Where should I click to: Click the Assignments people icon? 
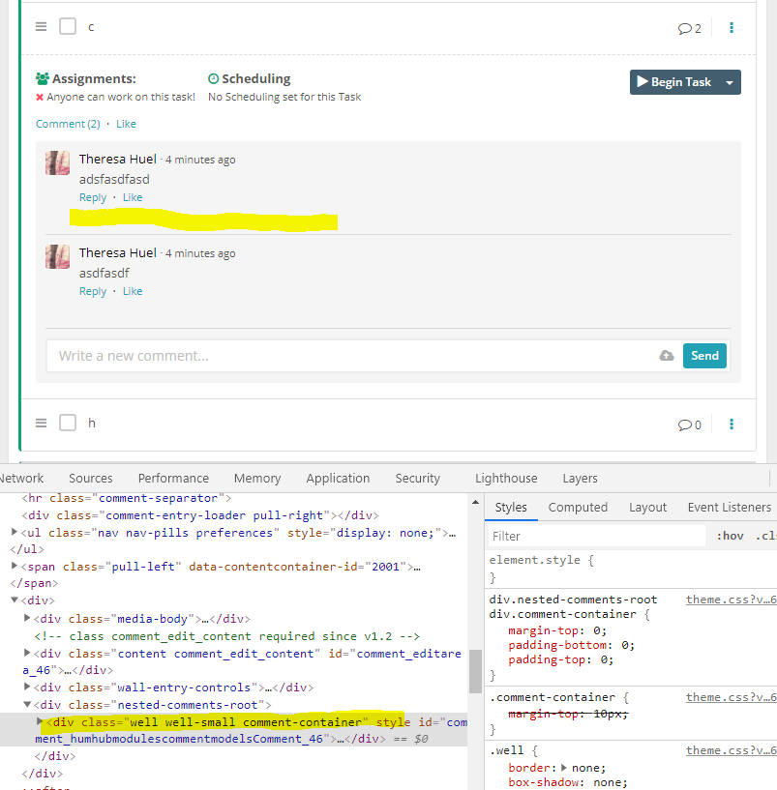click(x=43, y=78)
